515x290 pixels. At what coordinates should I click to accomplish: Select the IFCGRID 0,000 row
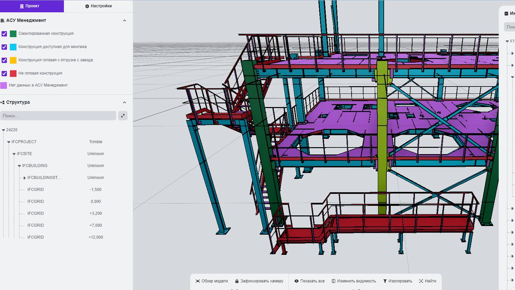coord(65,201)
